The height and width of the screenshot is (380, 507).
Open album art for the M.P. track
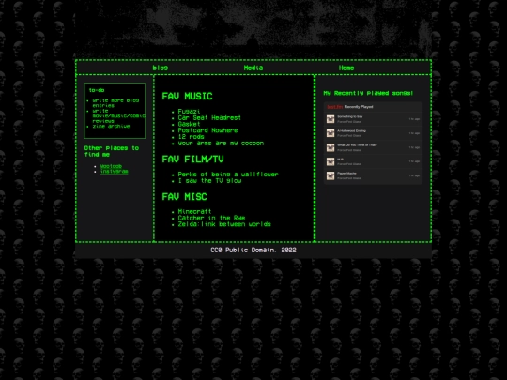click(330, 161)
